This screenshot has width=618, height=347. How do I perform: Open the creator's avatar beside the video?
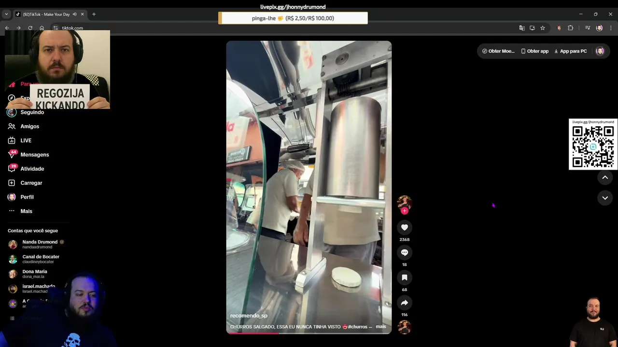(404, 202)
